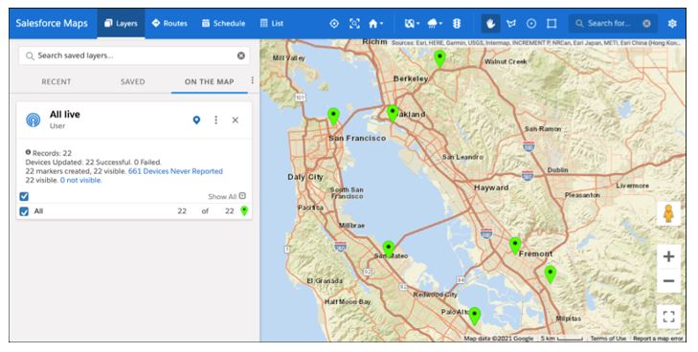The image size is (698, 352).
Task: Open the home location dropdown
Action: [375, 24]
